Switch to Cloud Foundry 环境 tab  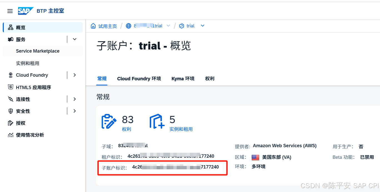click(139, 79)
